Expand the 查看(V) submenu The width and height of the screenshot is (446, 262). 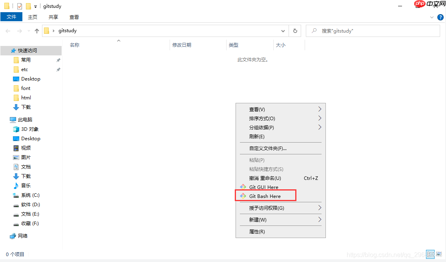(280, 109)
